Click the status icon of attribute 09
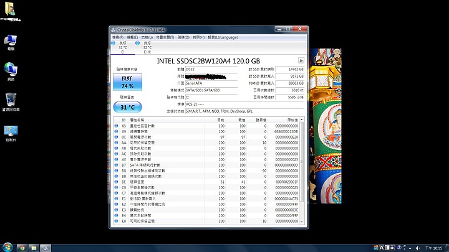Viewport: 449px width, 252px height. coord(116,131)
